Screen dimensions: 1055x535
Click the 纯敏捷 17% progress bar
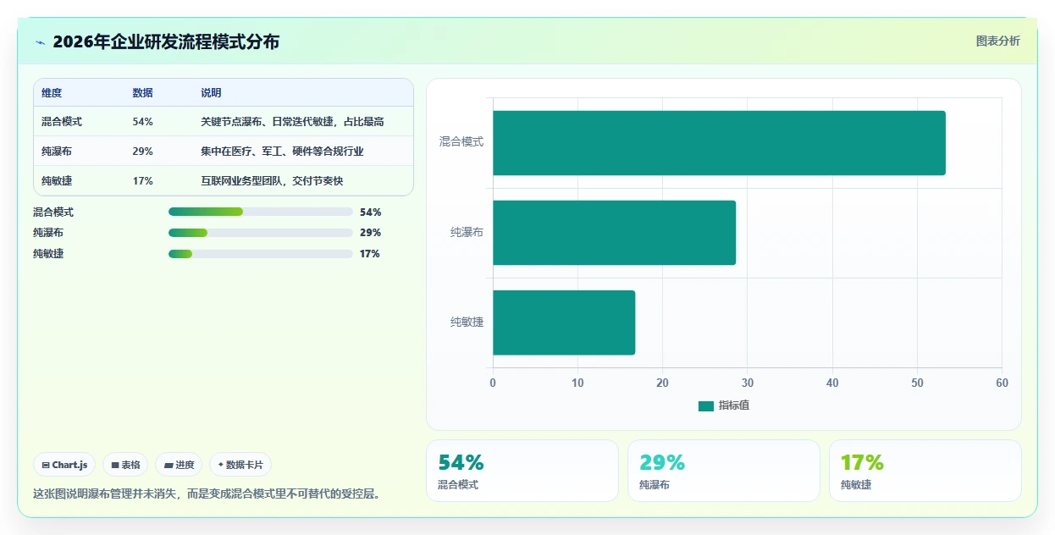tap(261, 254)
